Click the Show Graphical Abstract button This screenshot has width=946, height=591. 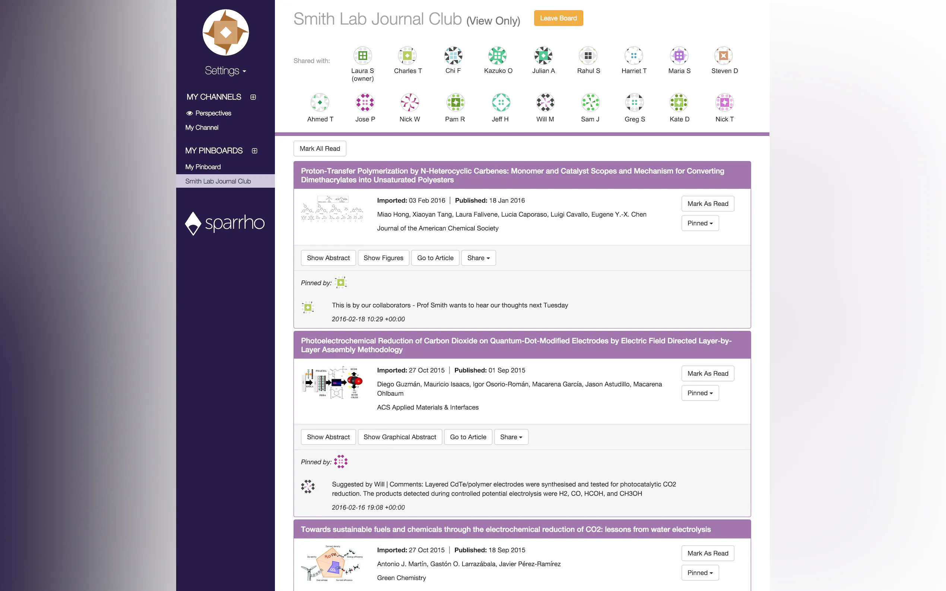[399, 437]
